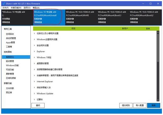This screenshot has height=115, width=163.
Task: Open 文件关联 in the sidebar
Action: pos(10,88)
